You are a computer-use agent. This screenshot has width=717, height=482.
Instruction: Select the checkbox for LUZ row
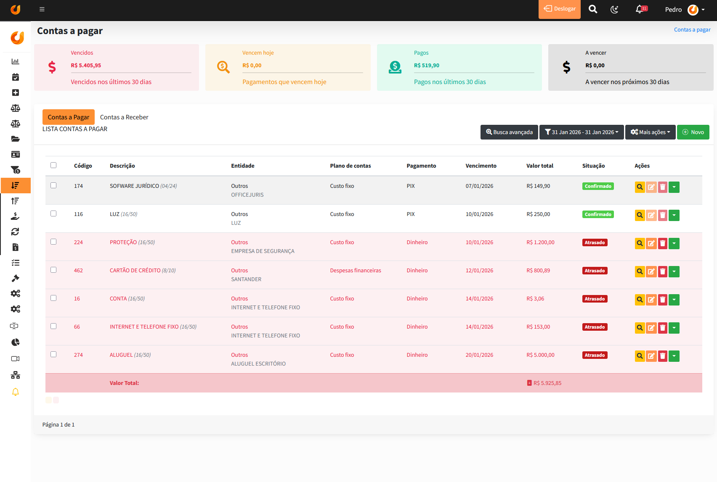[53, 213]
